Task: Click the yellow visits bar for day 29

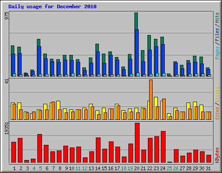Action: [x=195, y=104]
